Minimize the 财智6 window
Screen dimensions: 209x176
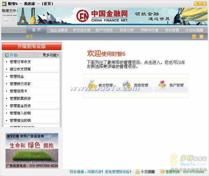(x=196, y=4)
